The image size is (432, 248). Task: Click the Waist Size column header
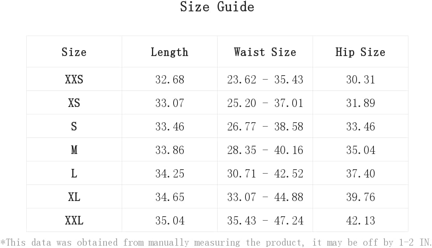265,52
